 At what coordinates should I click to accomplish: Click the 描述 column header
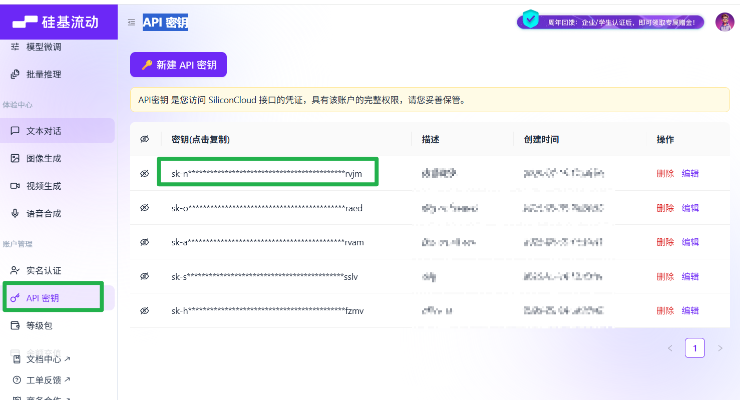(x=431, y=140)
